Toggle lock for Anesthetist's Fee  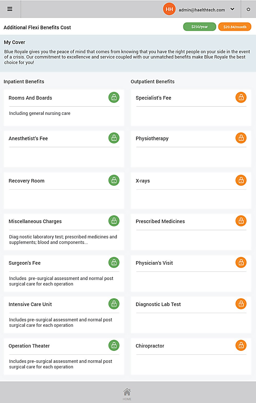click(114, 138)
